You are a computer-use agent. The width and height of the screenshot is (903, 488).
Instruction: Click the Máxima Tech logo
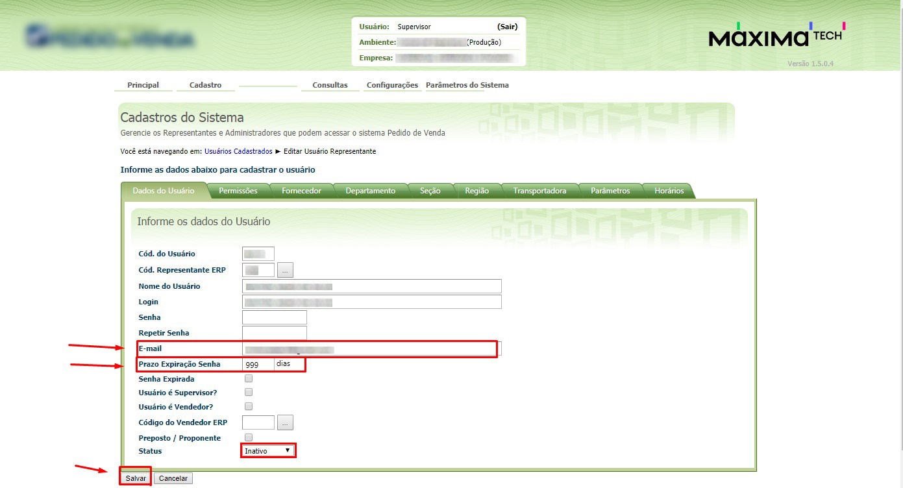(x=776, y=37)
